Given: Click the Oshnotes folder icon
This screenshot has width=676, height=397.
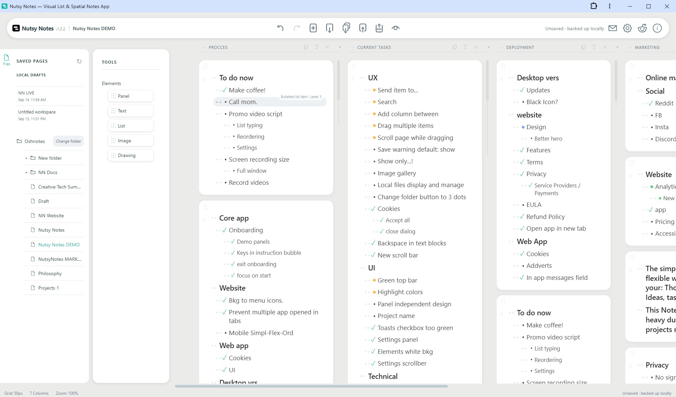Looking at the screenshot, I should pyautogui.click(x=19, y=141).
